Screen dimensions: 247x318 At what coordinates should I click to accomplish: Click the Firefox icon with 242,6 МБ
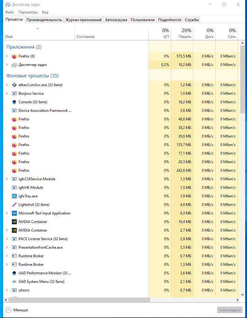click(14, 170)
